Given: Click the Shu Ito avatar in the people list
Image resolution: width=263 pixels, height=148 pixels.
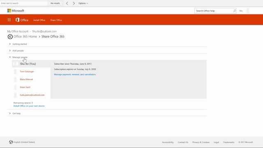Looking at the screenshot, I should (16, 64).
